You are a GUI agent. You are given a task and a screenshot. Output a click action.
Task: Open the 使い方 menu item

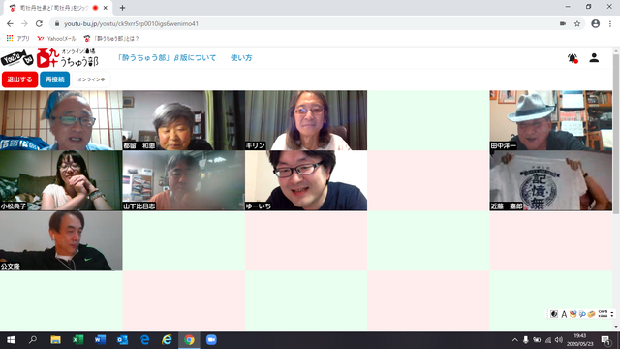[x=241, y=58]
